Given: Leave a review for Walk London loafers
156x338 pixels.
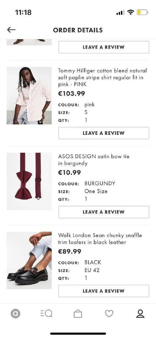Looking at the screenshot, I should pos(104,291).
